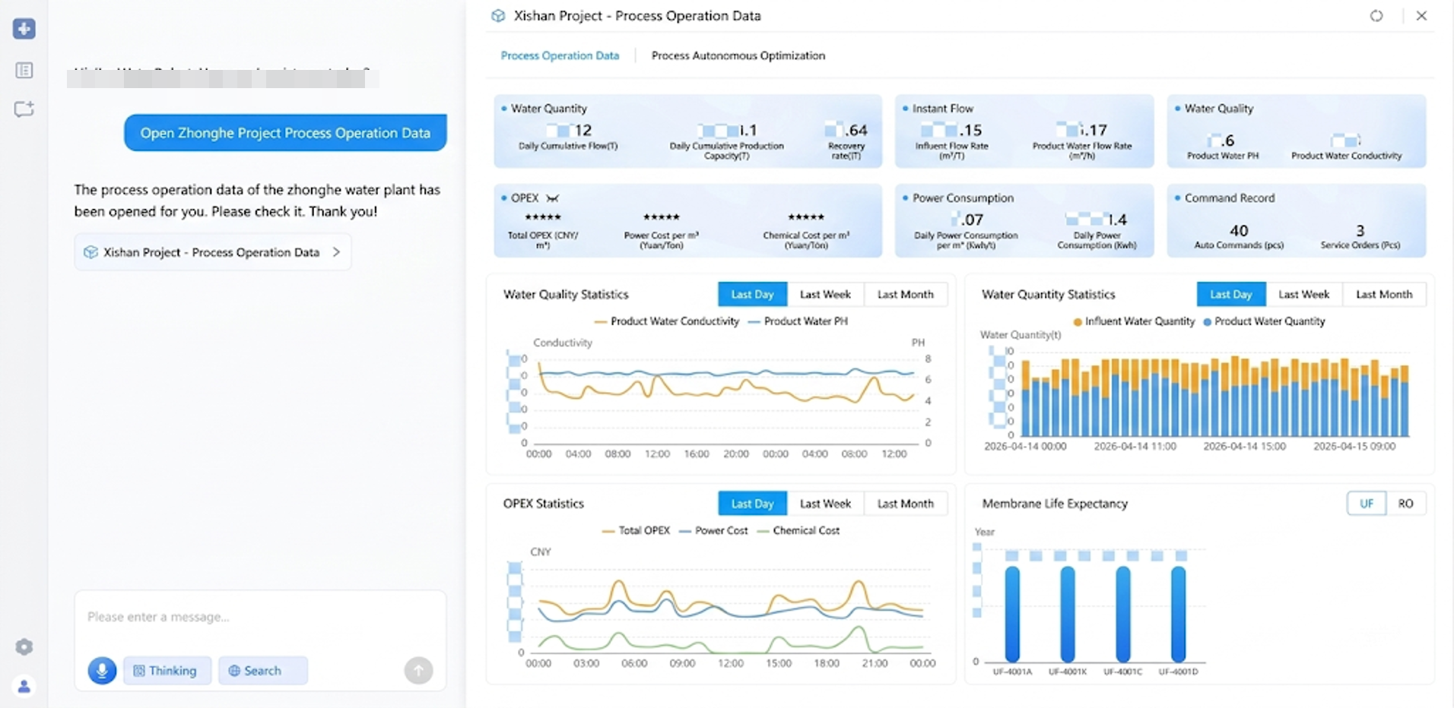
Task: Select Last Week in Water Quality Statistics
Action: (825, 295)
